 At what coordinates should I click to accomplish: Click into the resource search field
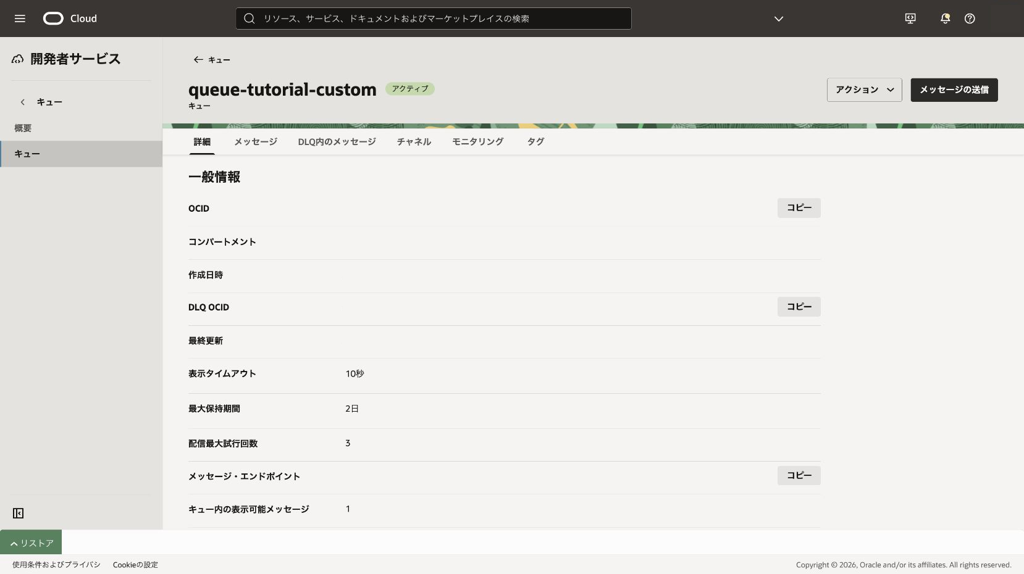434,19
